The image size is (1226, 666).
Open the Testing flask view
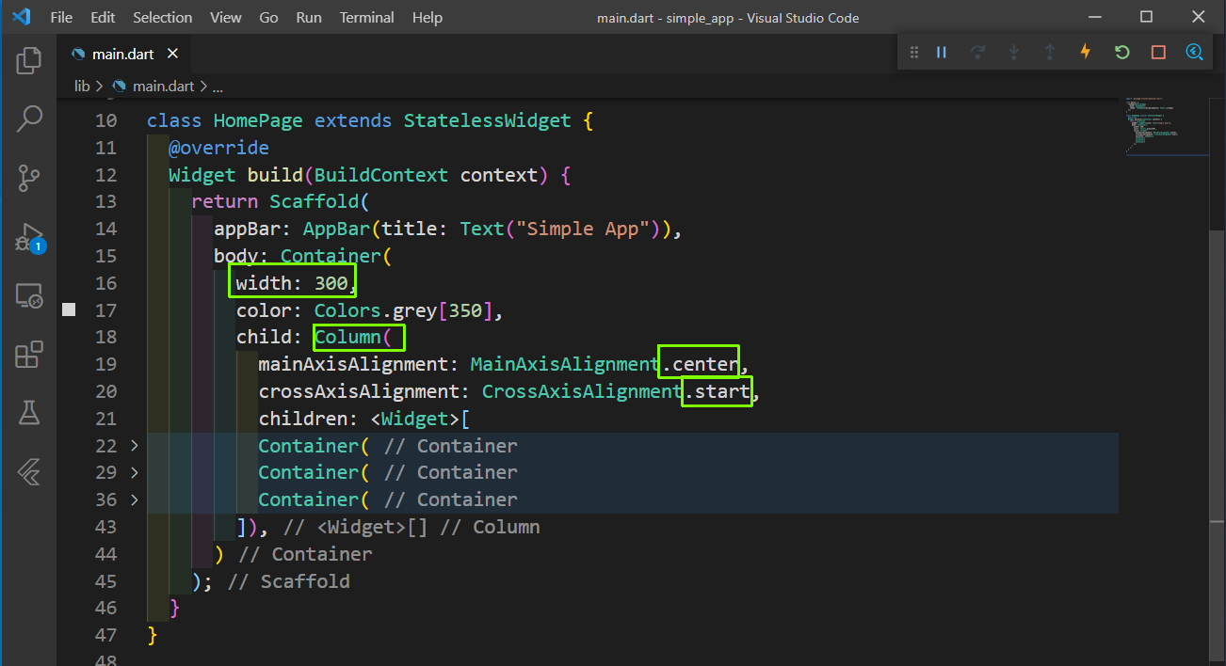point(29,413)
